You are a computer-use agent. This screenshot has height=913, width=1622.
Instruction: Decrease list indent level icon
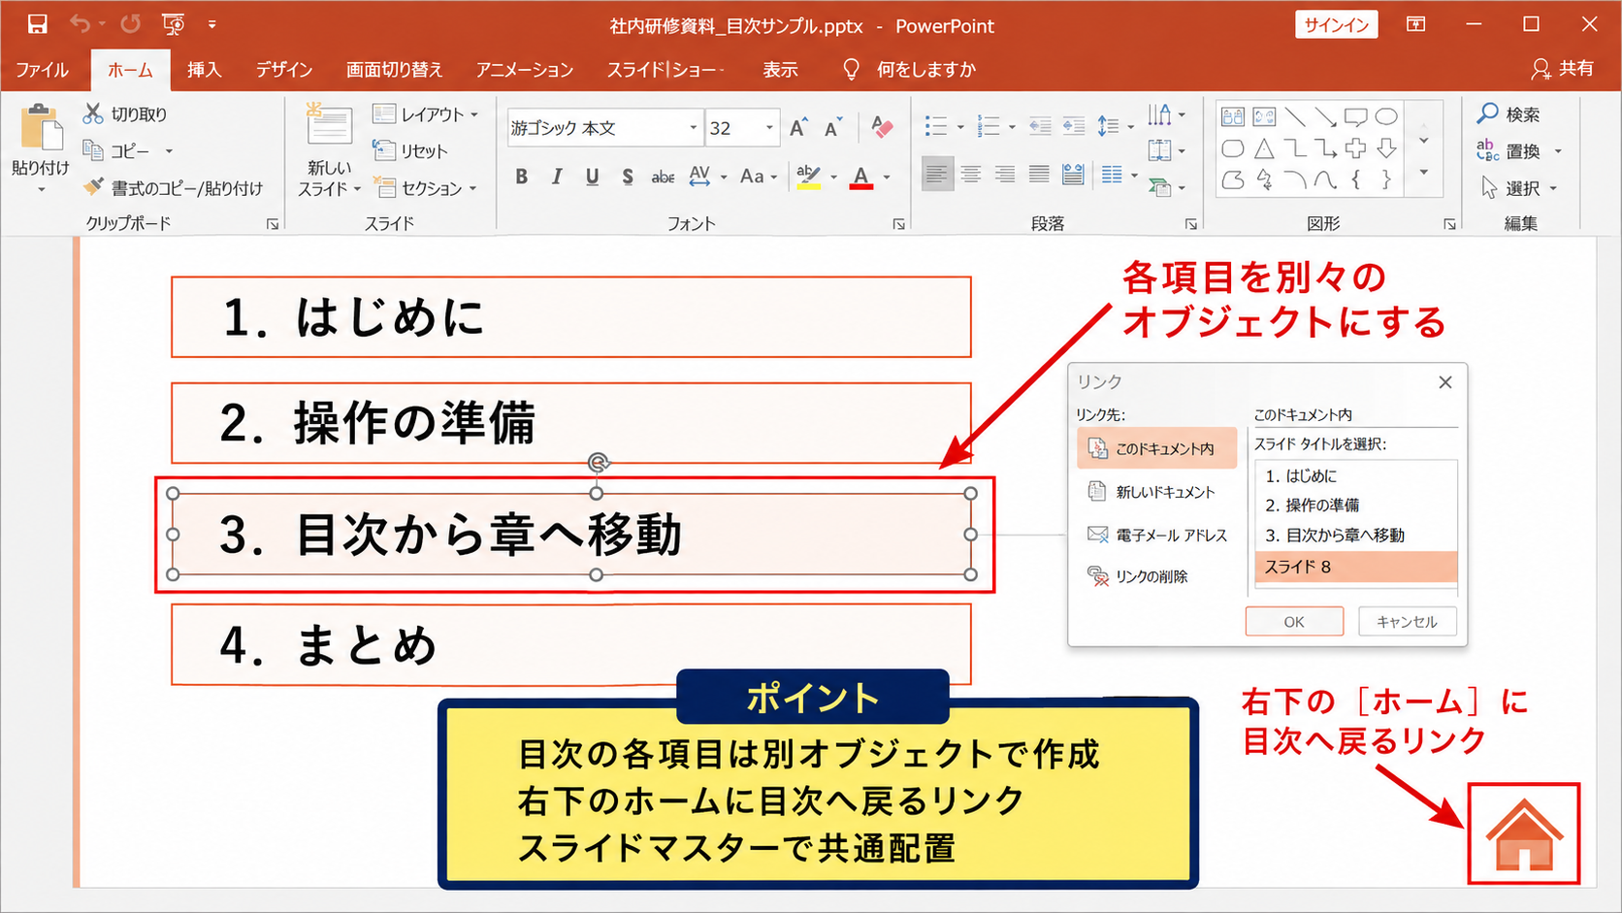(x=1040, y=126)
